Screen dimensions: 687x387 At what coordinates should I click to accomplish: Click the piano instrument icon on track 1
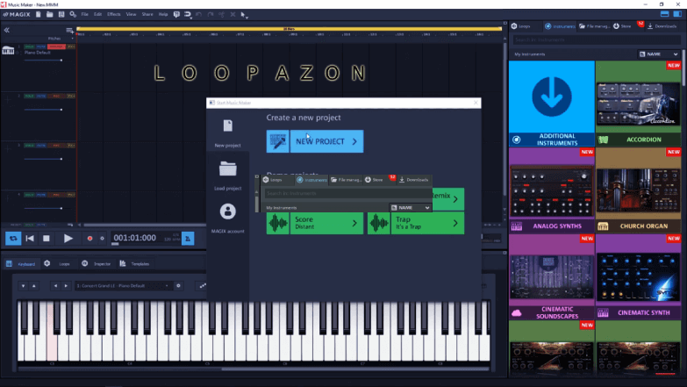[8, 51]
